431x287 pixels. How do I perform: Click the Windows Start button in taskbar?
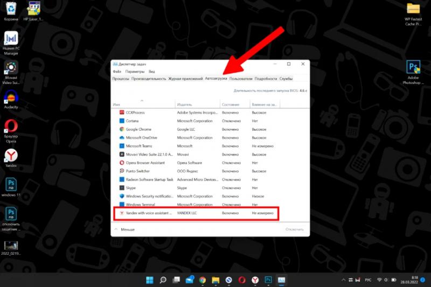coord(149,280)
